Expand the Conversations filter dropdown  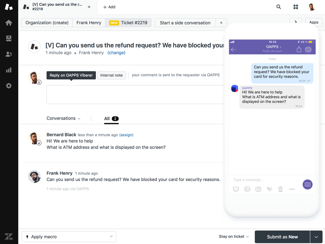[x=63, y=119]
